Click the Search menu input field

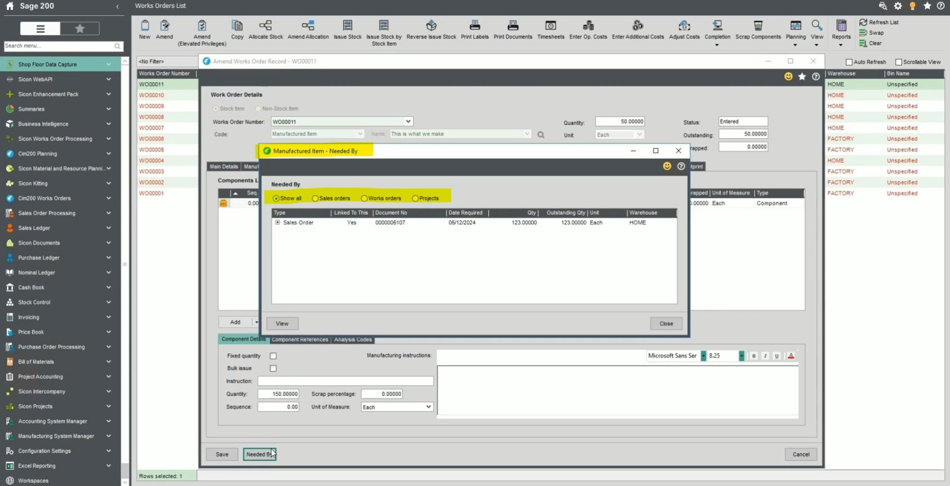58,46
